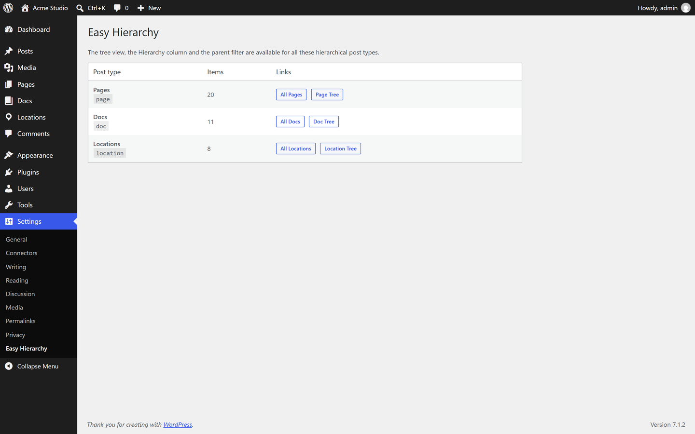Open the Ctrl+K search magnifier icon
695x434 pixels.
coord(80,8)
